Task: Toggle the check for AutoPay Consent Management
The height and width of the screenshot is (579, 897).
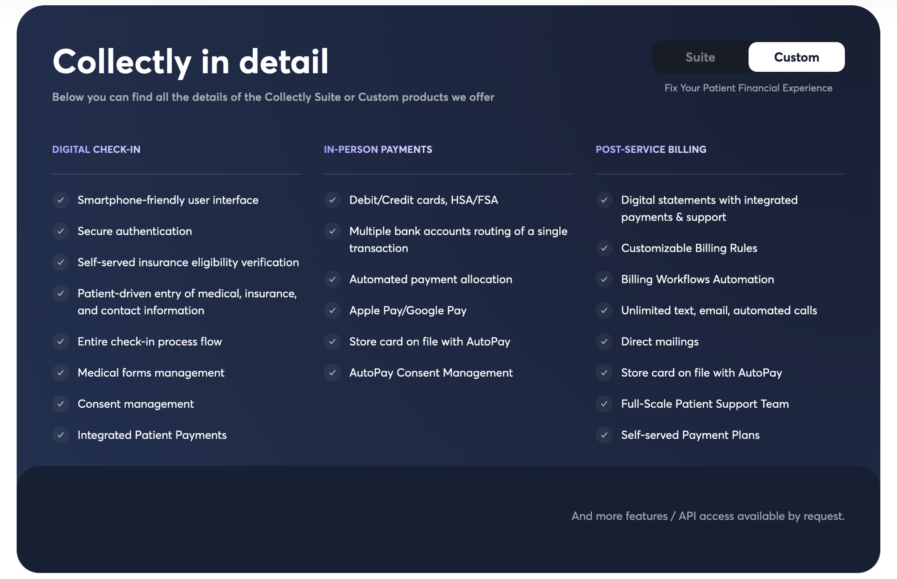Action: click(333, 373)
